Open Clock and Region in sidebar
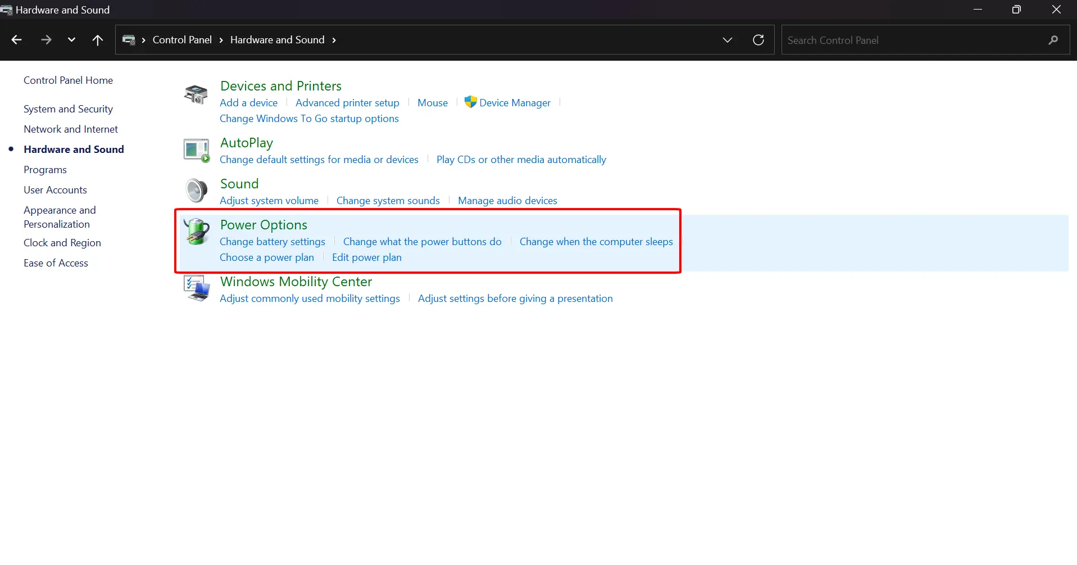 (62, 243)
